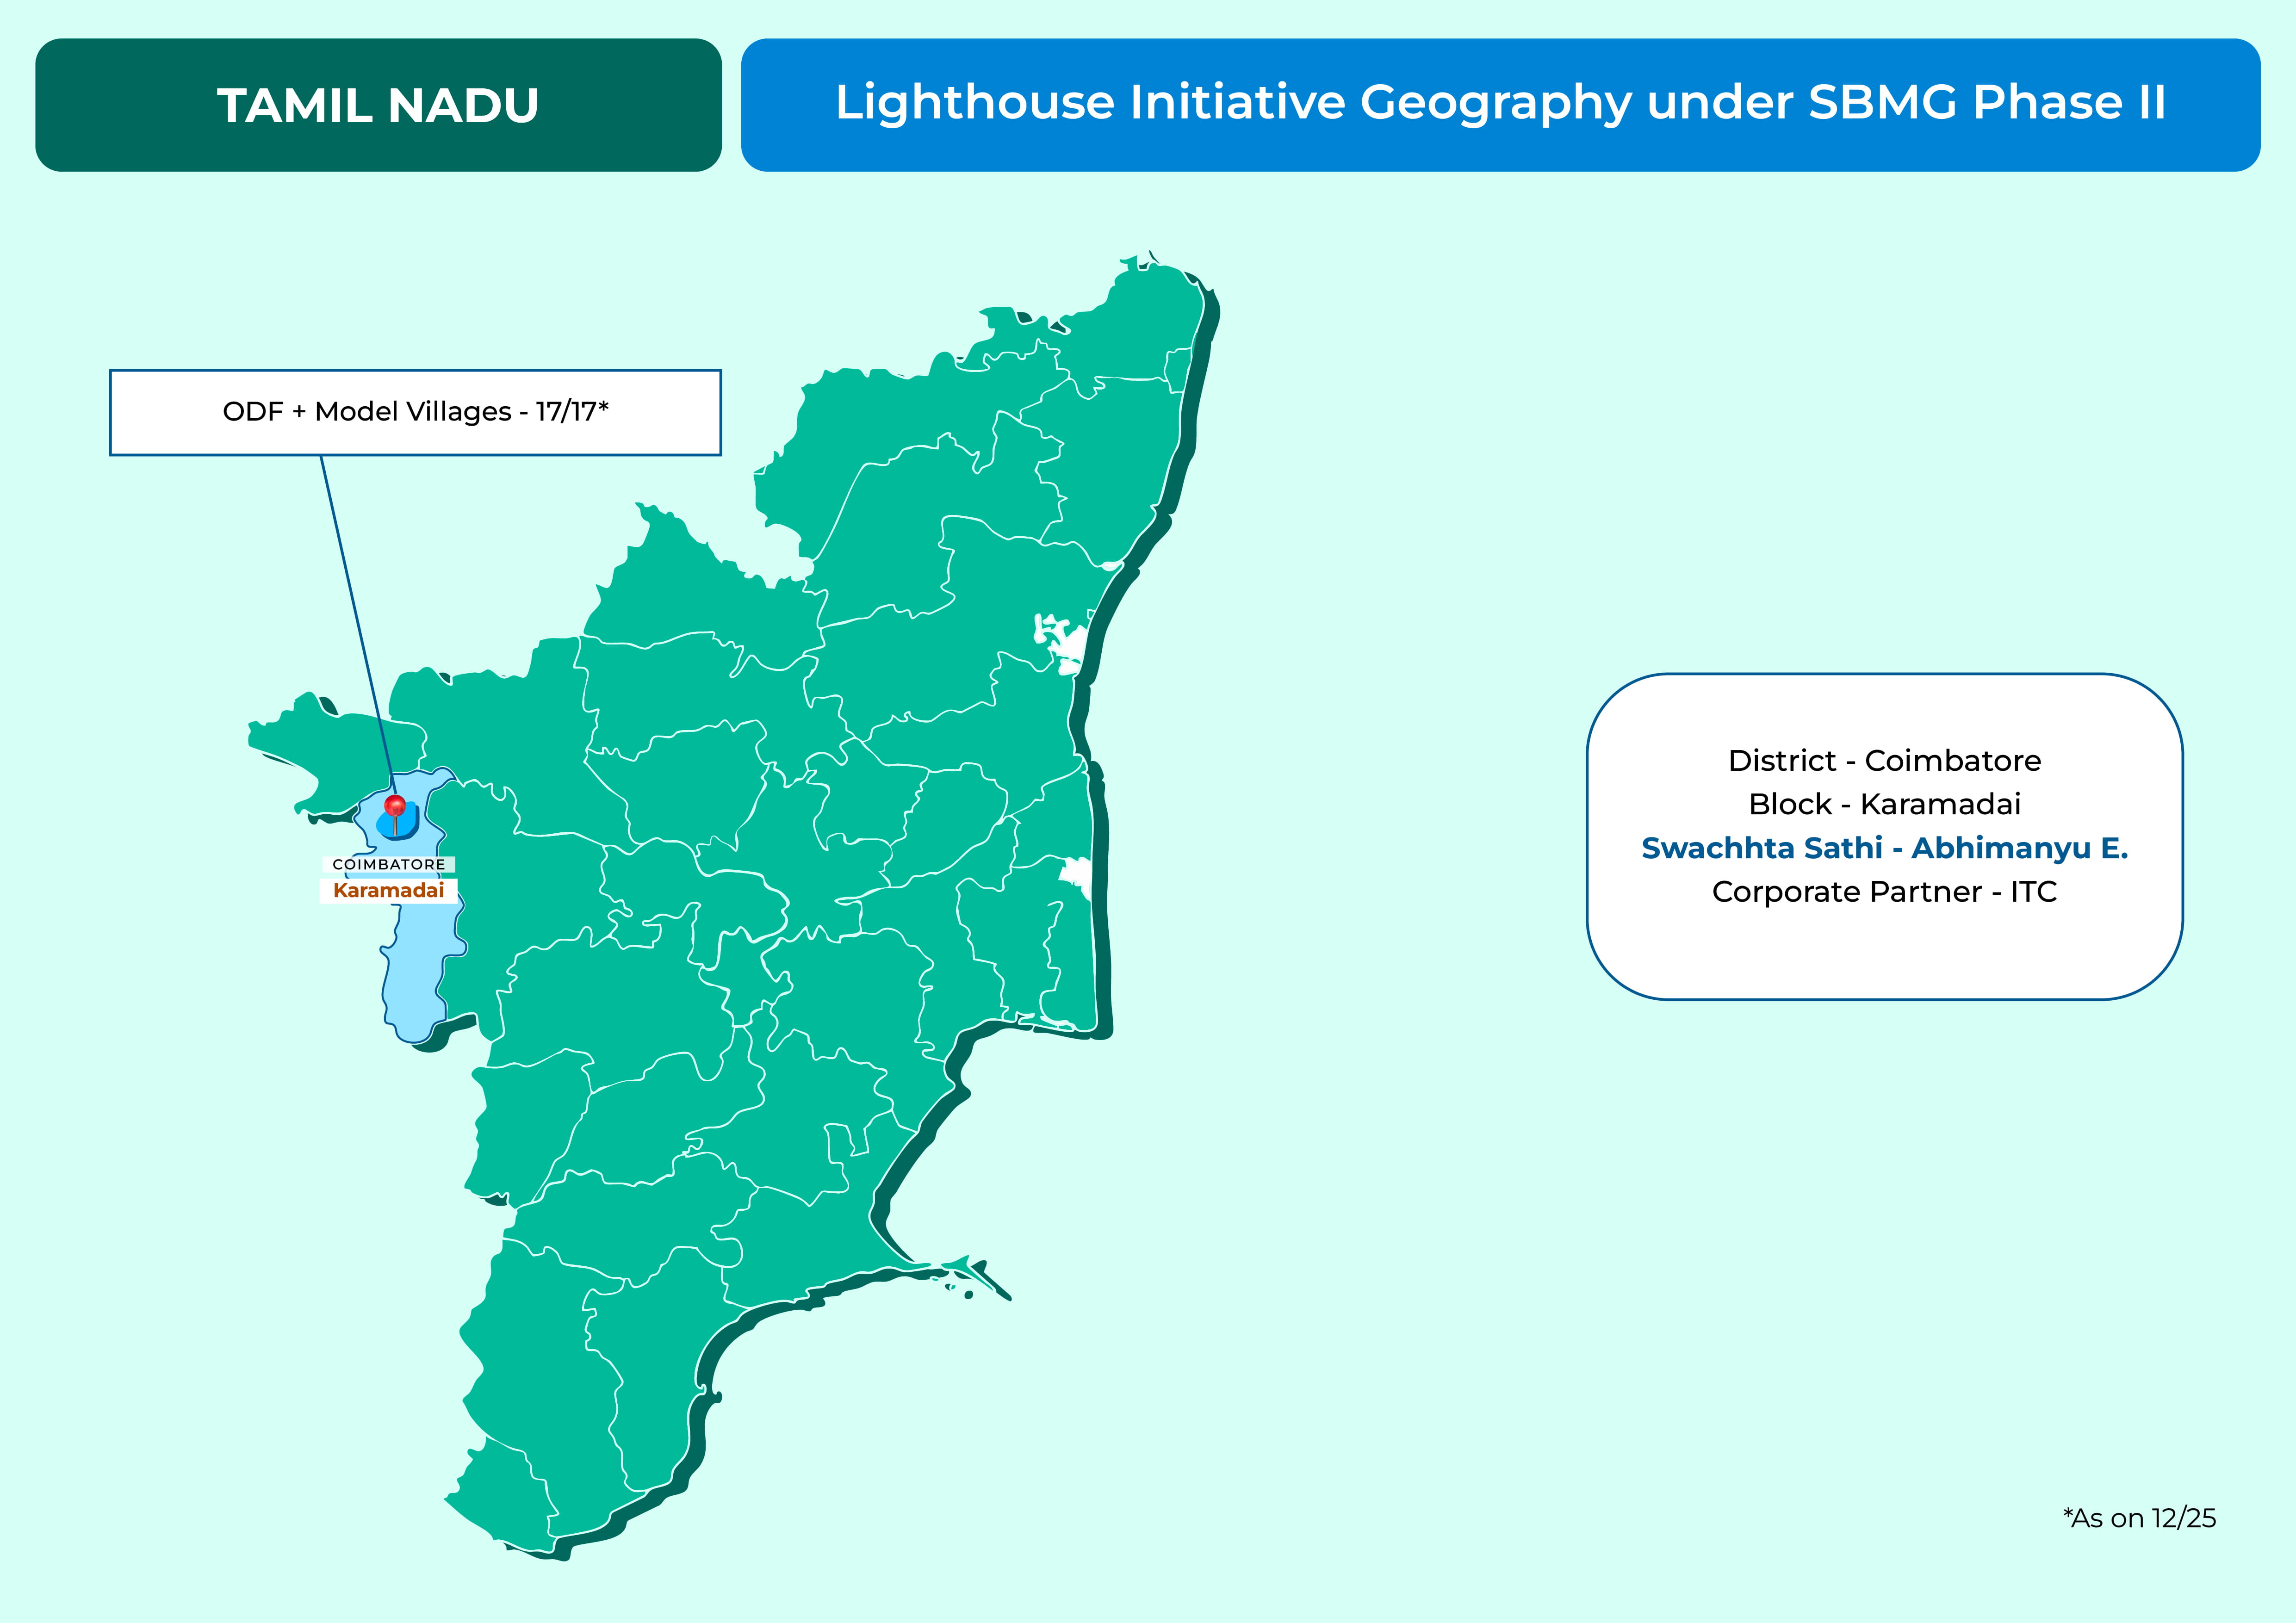Click the As on 12/25 footnote
2296x1623 pixels.
tap(2139, 1518)
